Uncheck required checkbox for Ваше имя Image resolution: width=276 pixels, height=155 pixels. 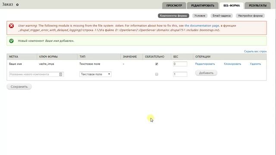click(x=157, y=64)
